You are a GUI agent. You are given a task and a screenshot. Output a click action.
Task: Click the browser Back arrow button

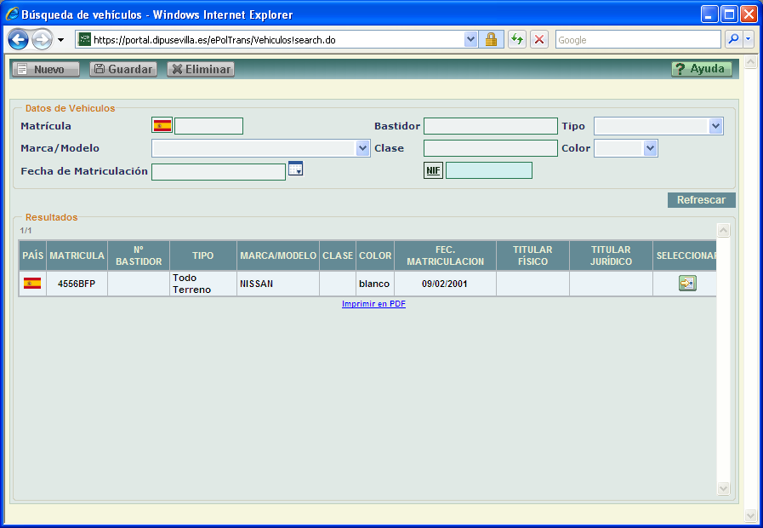click(19, 39)
